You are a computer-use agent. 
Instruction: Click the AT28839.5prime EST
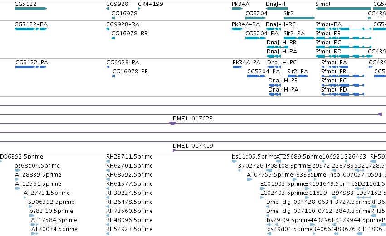click(x=17, y=179)
